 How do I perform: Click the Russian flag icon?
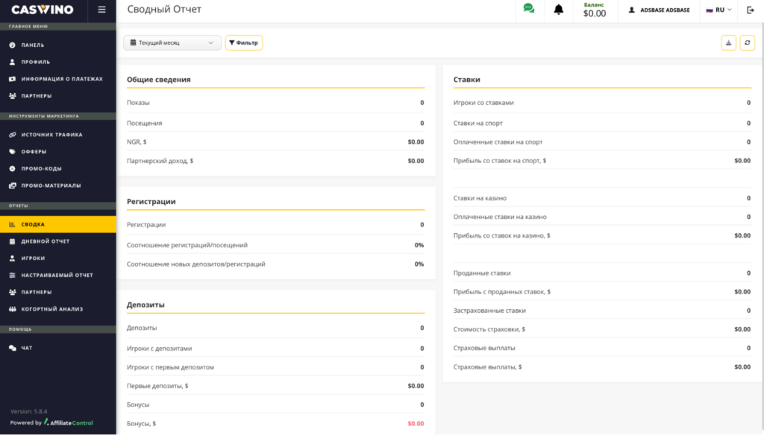point(710,10)
